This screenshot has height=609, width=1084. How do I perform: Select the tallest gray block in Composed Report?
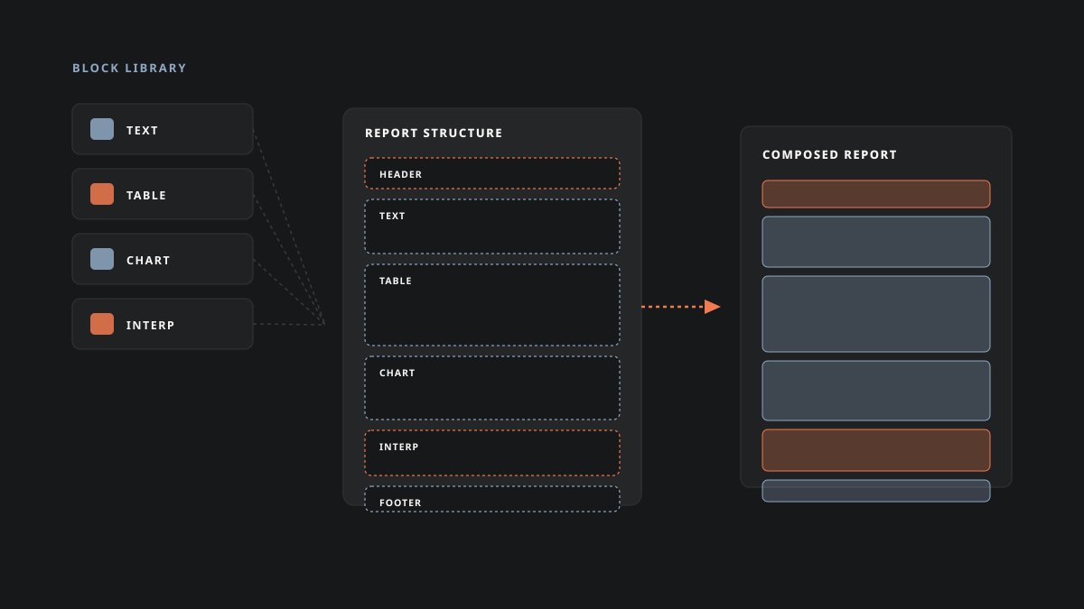pos(876,314)
